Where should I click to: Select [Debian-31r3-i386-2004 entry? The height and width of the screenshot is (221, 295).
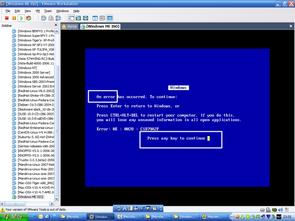(x=33, y=105)
